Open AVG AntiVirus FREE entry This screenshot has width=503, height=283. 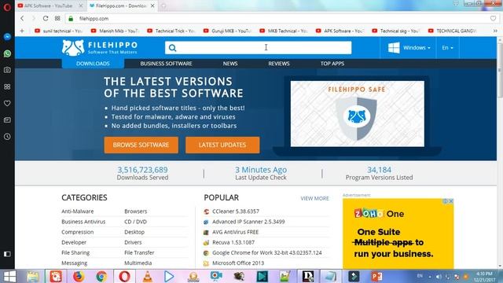(235, 232)
